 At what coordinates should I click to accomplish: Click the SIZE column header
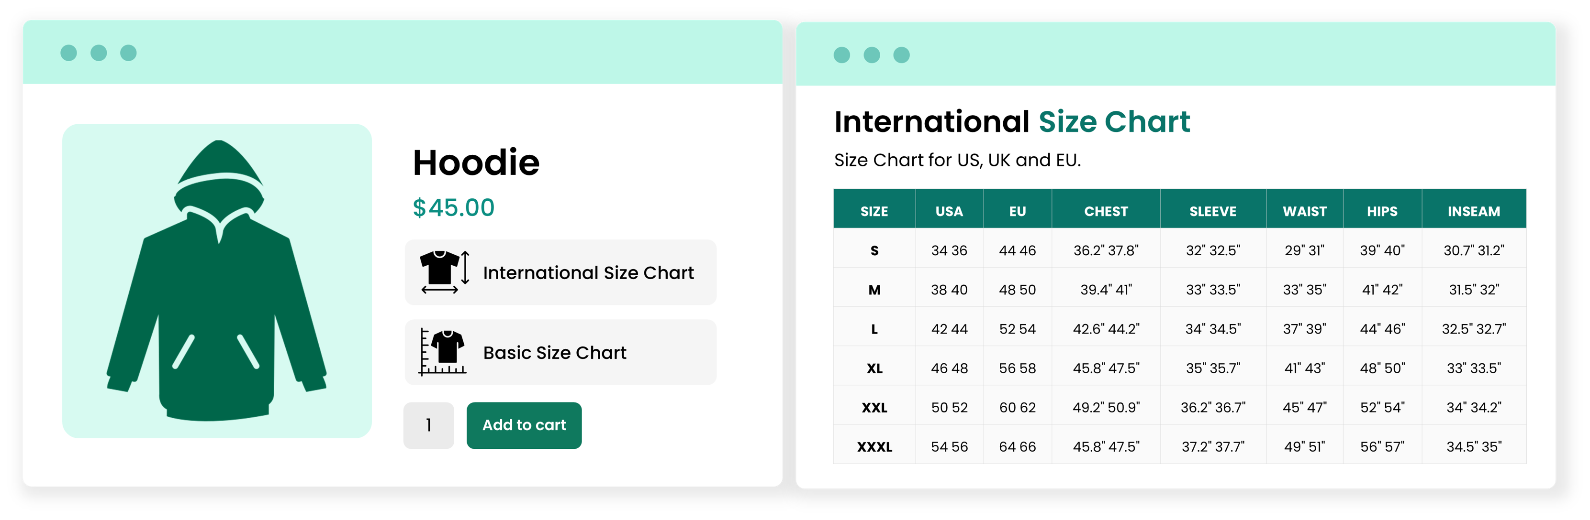(874, 211)
